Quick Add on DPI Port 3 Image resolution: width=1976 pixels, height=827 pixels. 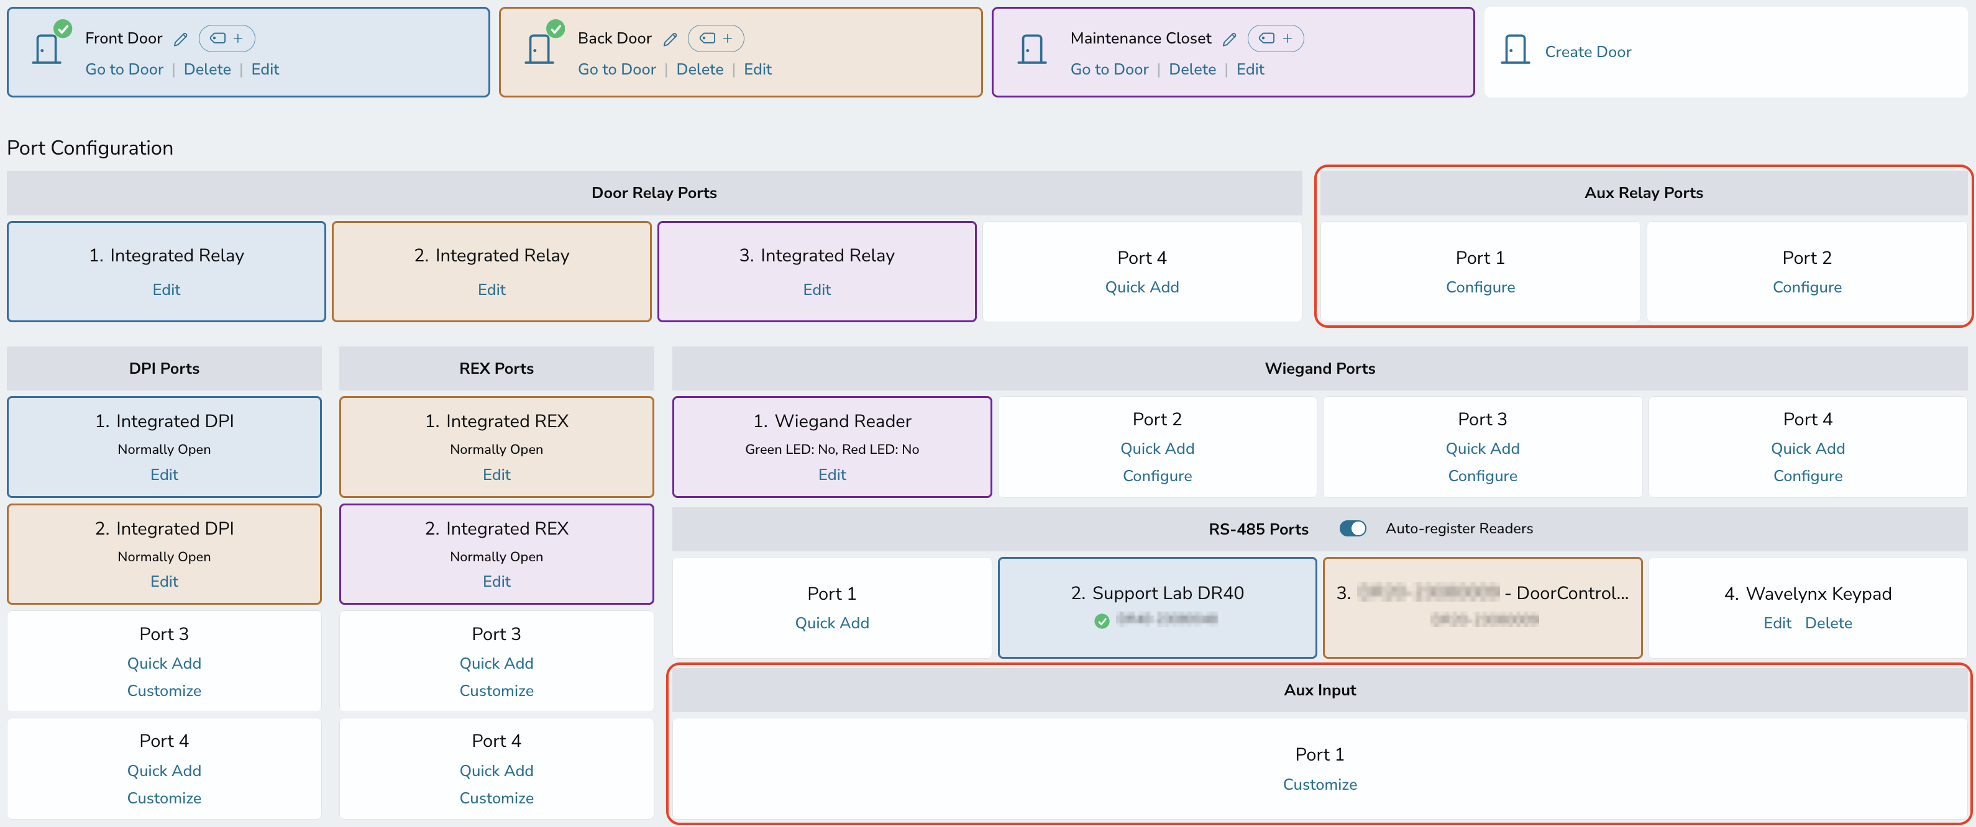coord(164,663)
